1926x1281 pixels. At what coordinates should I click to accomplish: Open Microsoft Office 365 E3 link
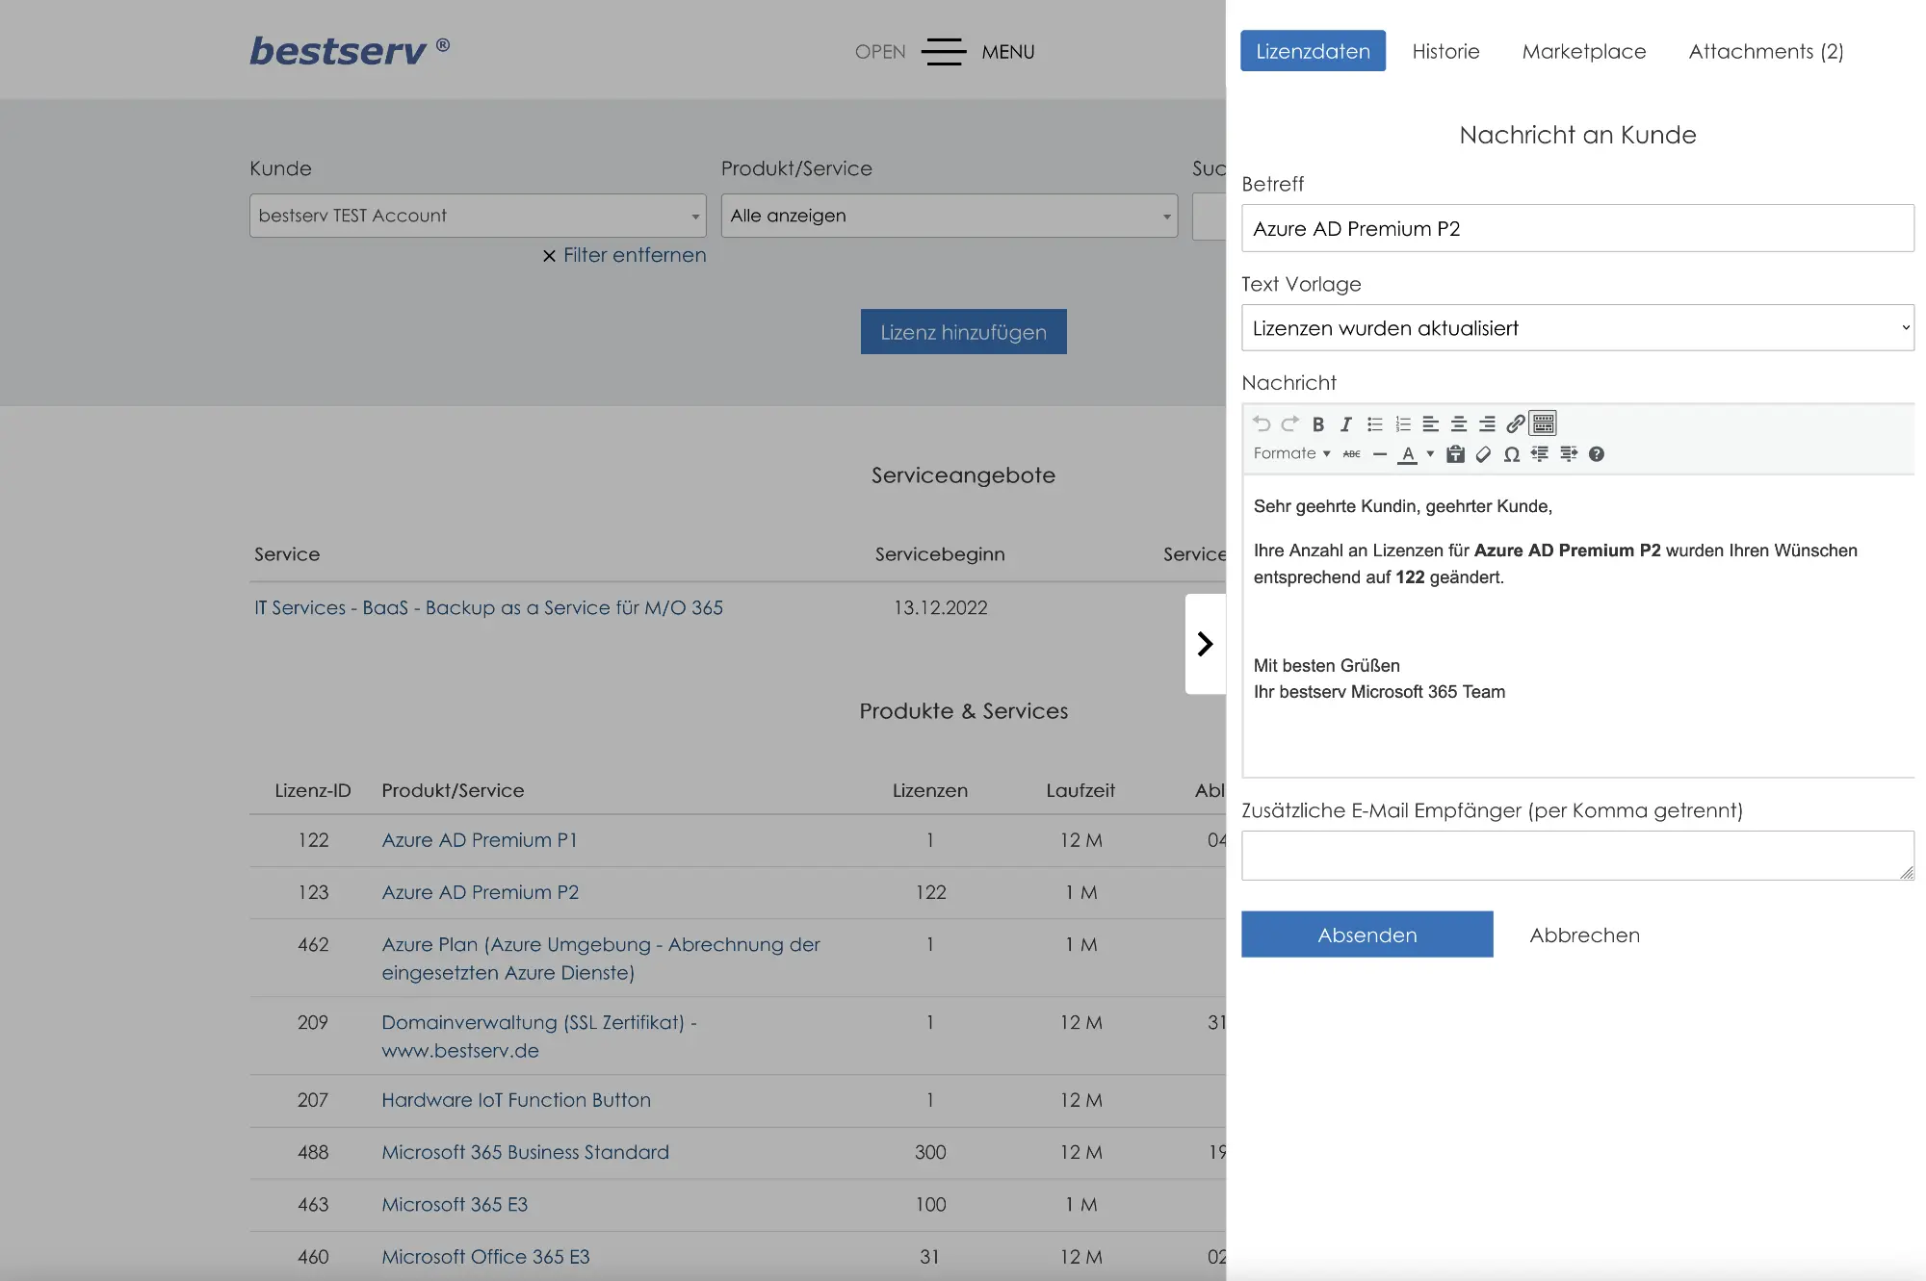pos(485,1256)
